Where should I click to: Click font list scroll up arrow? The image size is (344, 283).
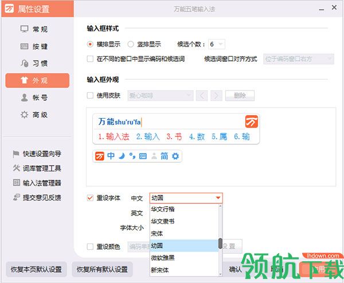[x=221, y=206]
